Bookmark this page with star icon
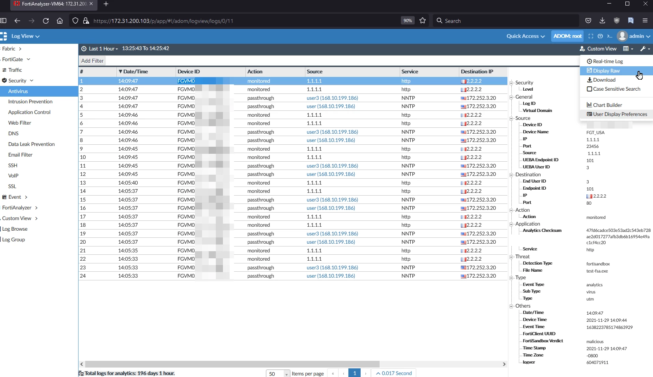The width and height of the screenshot is (653, 377). pyautogui.click(x=423, y=21)
